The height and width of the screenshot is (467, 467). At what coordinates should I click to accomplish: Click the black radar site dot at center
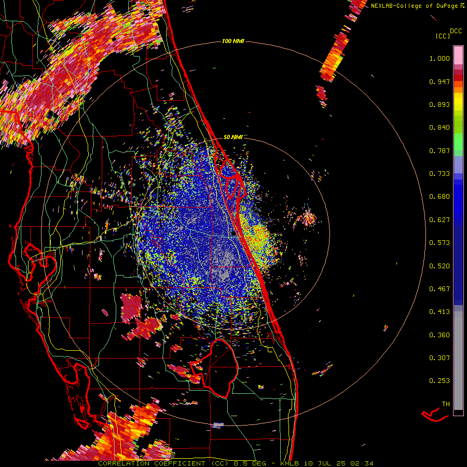click(x=234, y=234)
